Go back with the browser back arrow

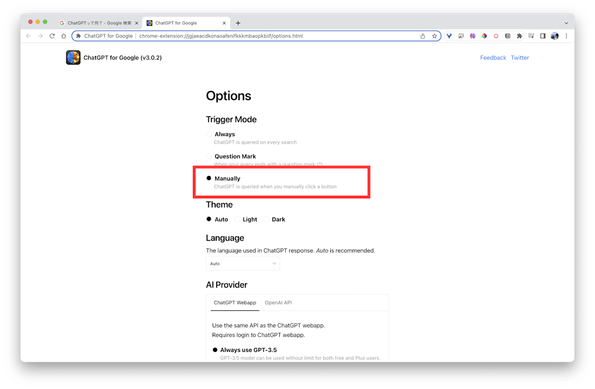tap(28, 36)
